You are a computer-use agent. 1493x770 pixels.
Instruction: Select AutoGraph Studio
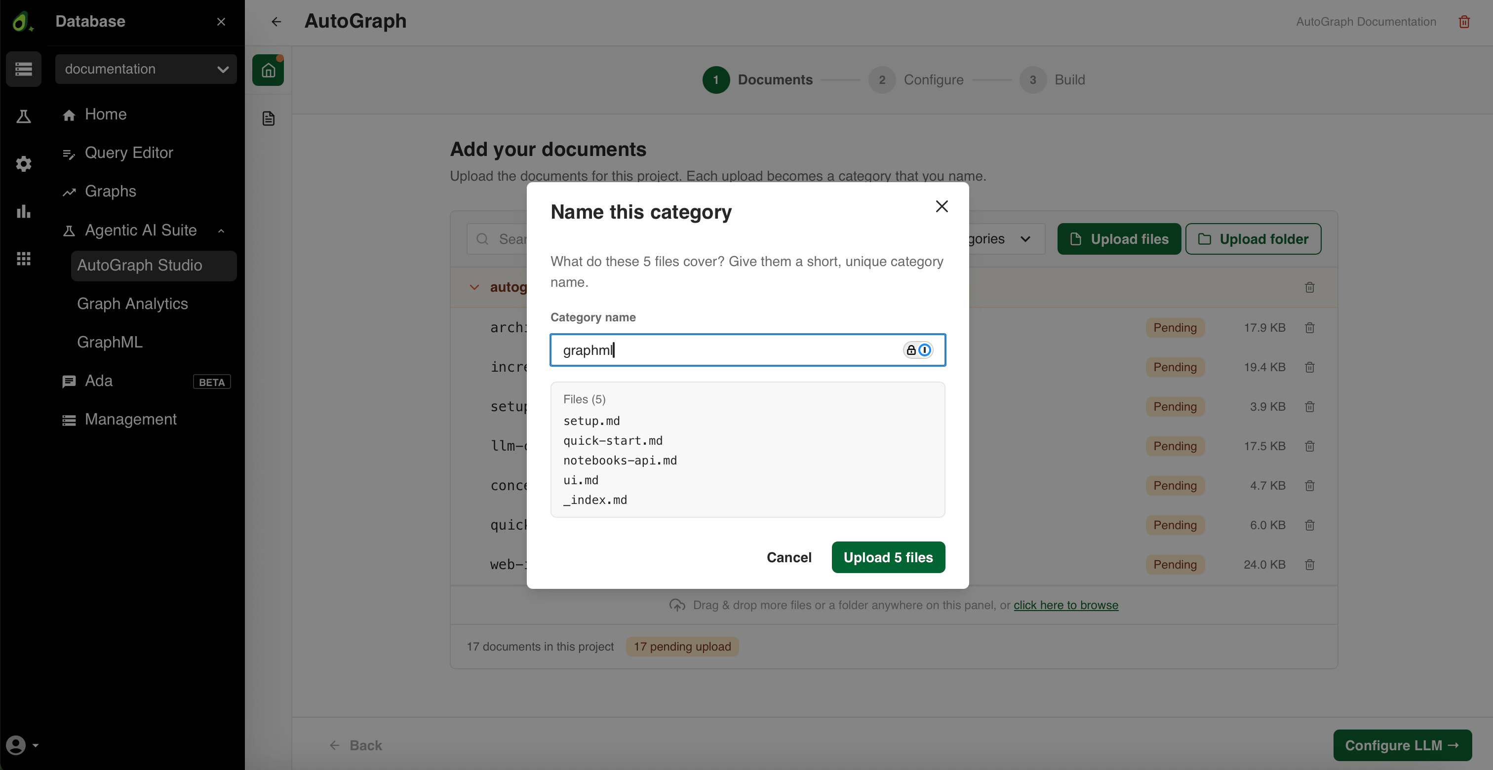pyautogui.click(x=154, y=266)
